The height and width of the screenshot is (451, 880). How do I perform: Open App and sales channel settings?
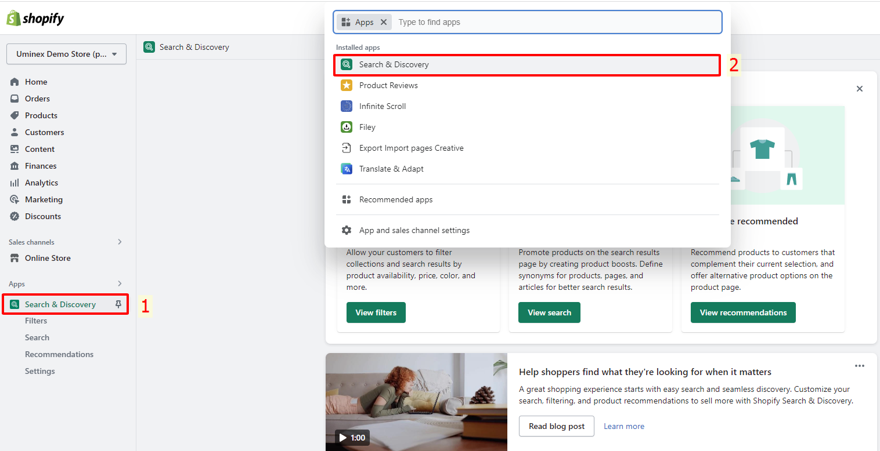(x=414, y=230)
